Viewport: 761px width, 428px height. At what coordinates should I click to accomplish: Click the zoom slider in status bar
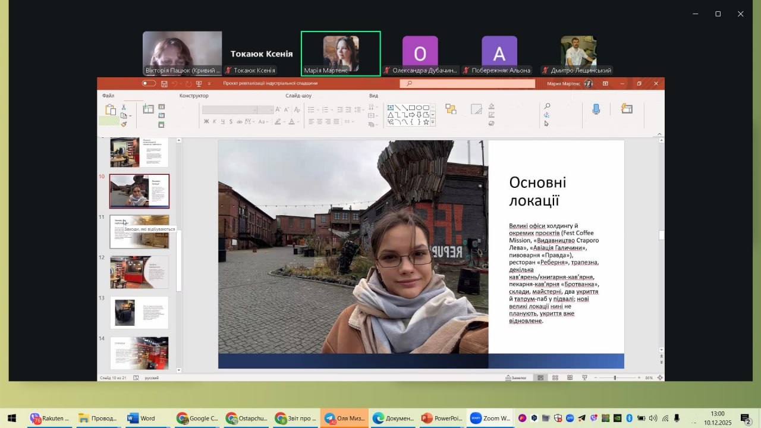click(x=615, y=377)
